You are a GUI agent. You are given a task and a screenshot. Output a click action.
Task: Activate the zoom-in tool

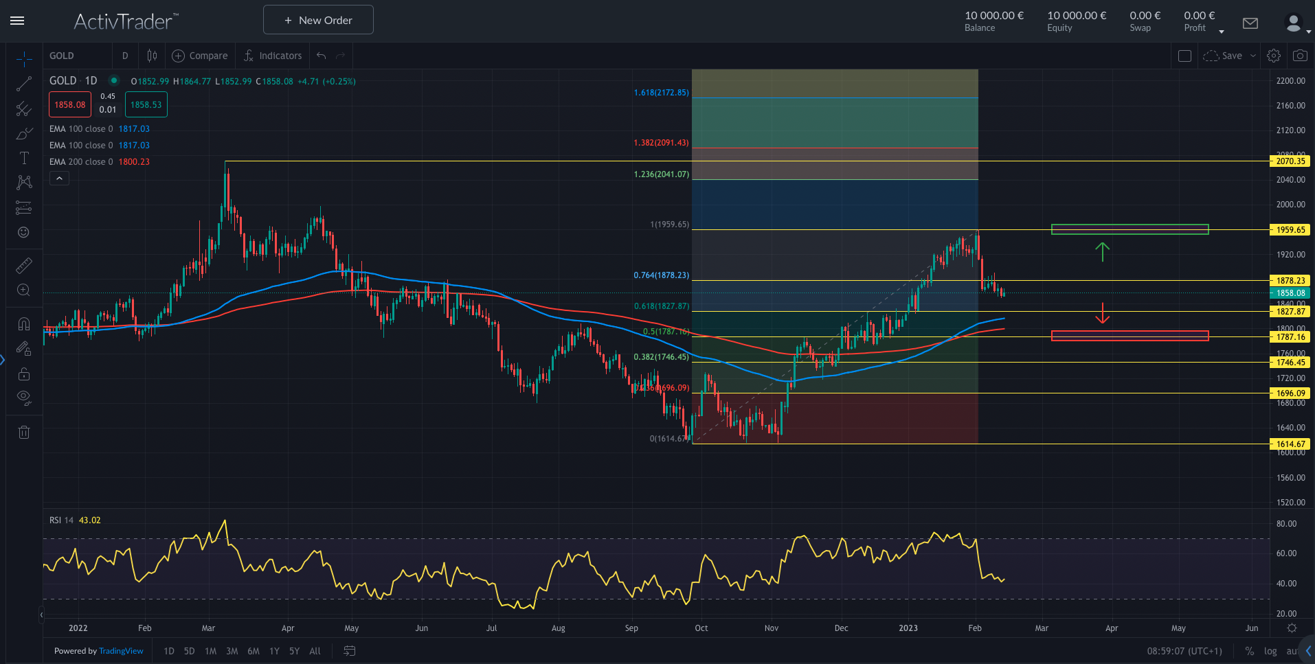[x=23, y=290]
